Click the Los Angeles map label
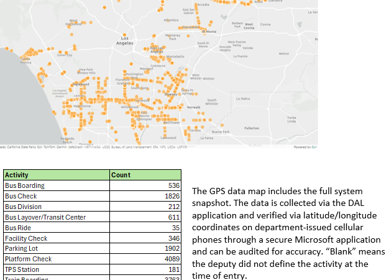Image resolution: width=389 pixels, height=280 pixels. pos(124,40)
